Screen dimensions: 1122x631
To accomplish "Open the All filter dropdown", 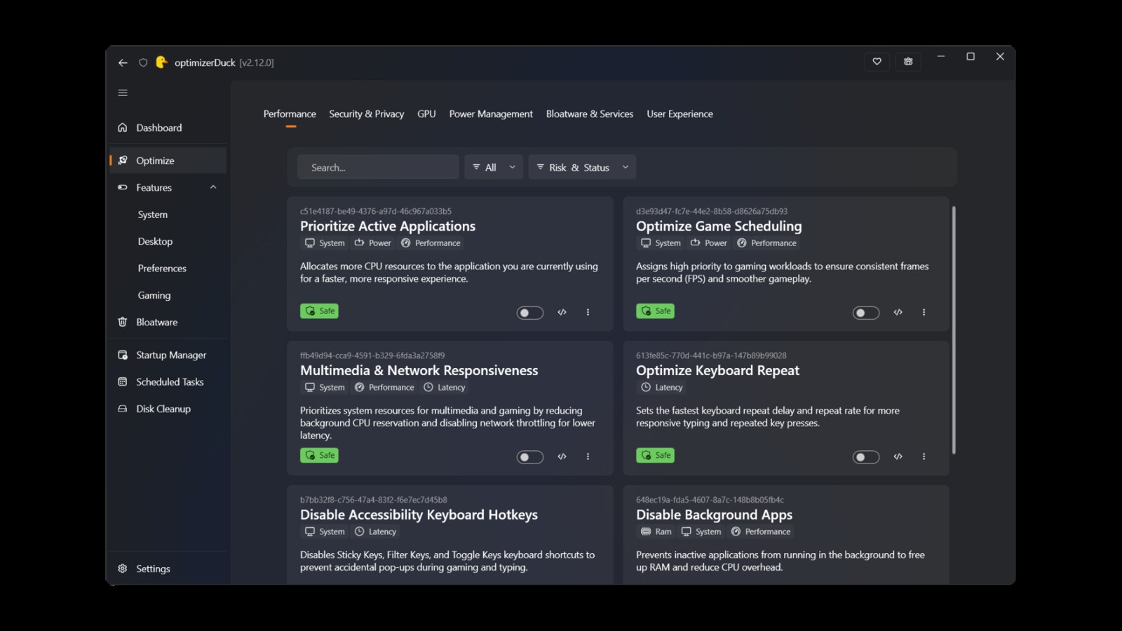I will tap(494, 167).
